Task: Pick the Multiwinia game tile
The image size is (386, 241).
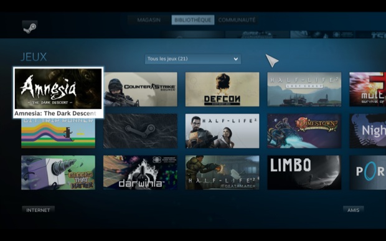Action: [368, 89]
